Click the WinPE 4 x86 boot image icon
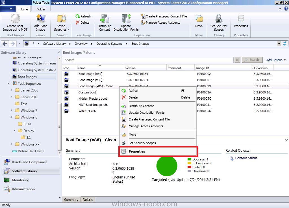 pyautogui.click(x=67, y=111)
